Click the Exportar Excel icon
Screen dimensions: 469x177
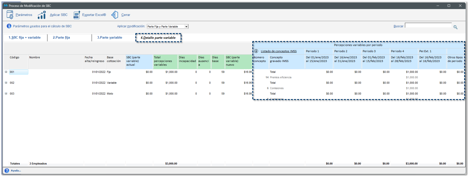76,15
